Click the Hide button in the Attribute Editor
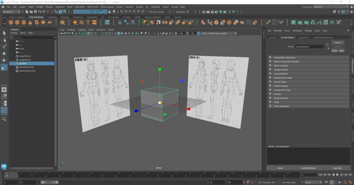 coord(341,50)
